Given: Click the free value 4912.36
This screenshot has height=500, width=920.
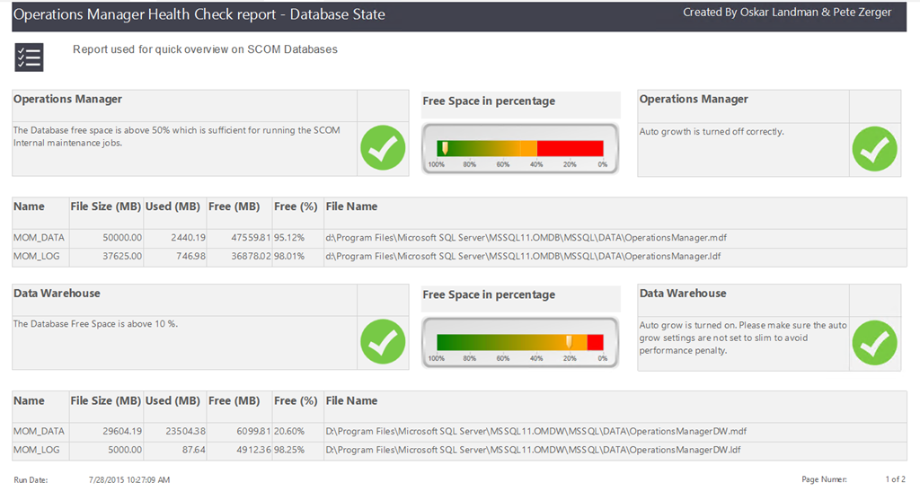Looking at the screenshot, I should pos(253,450).
